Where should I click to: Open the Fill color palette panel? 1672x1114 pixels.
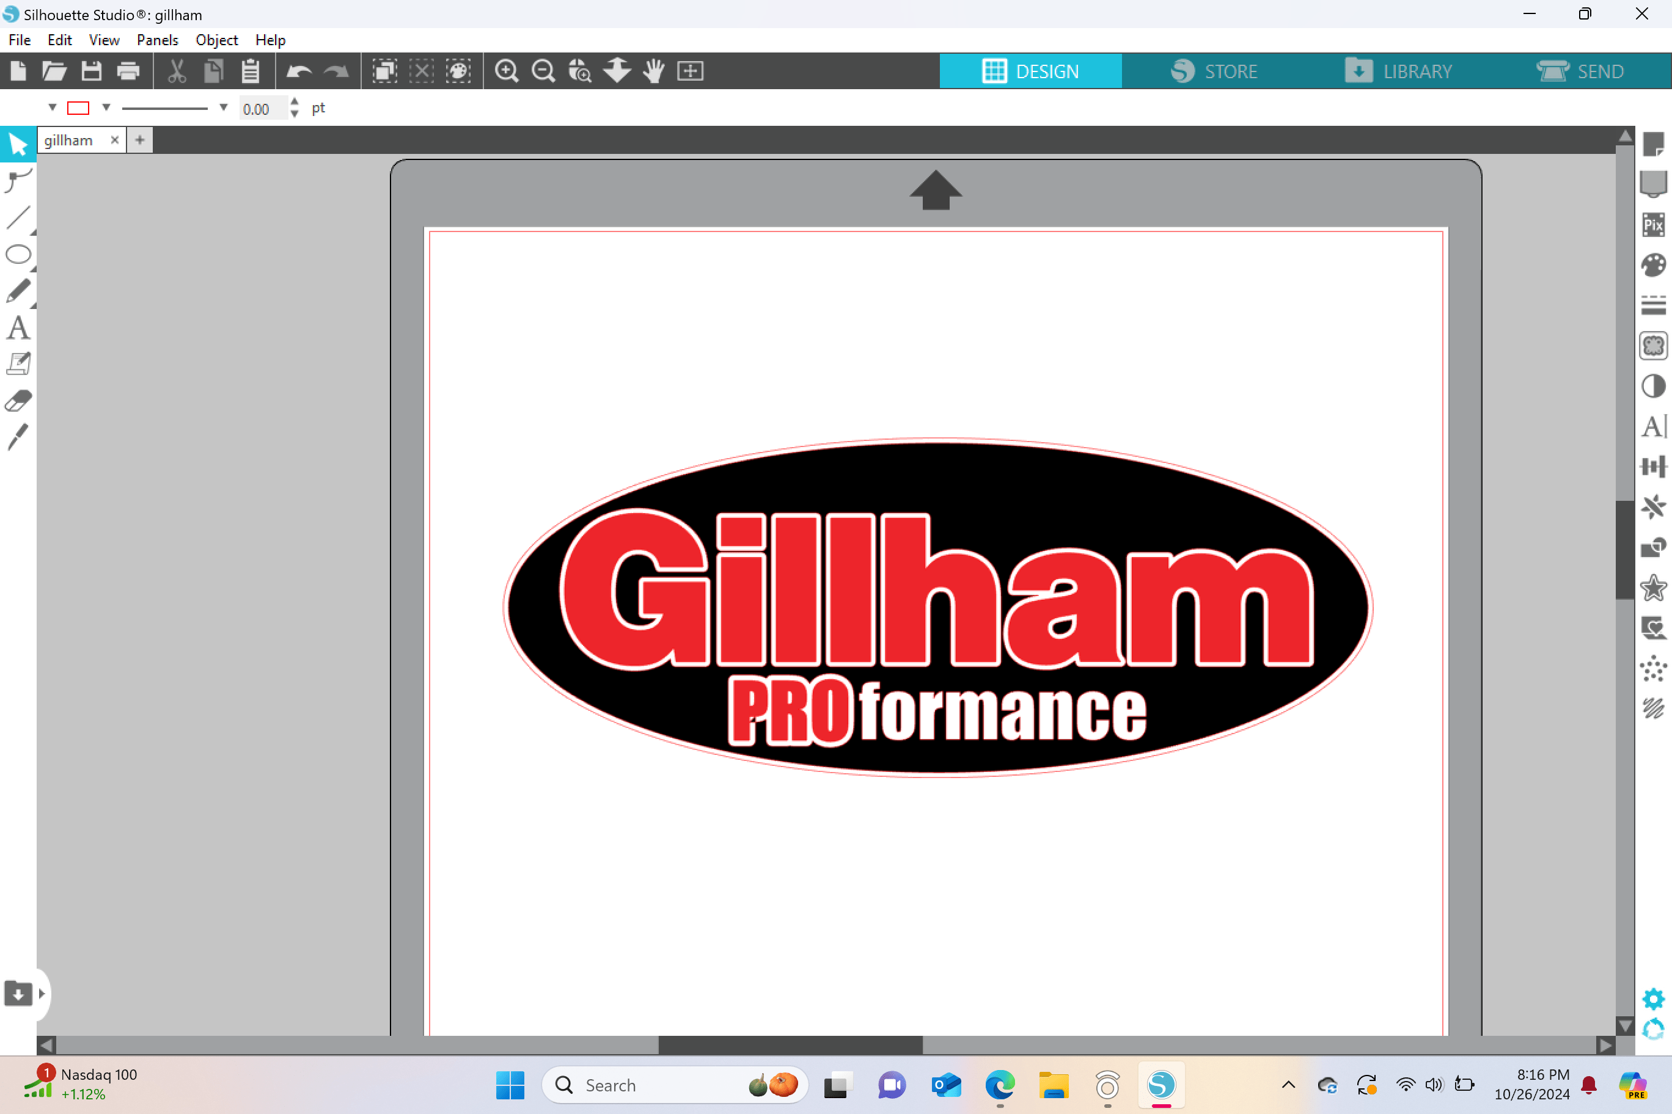click(x=1653, y=265)
